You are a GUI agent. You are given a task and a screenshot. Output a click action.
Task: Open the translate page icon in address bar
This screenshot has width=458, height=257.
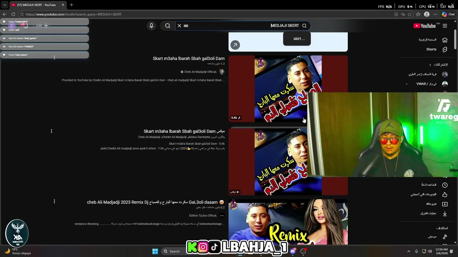[x=403, y=14]
